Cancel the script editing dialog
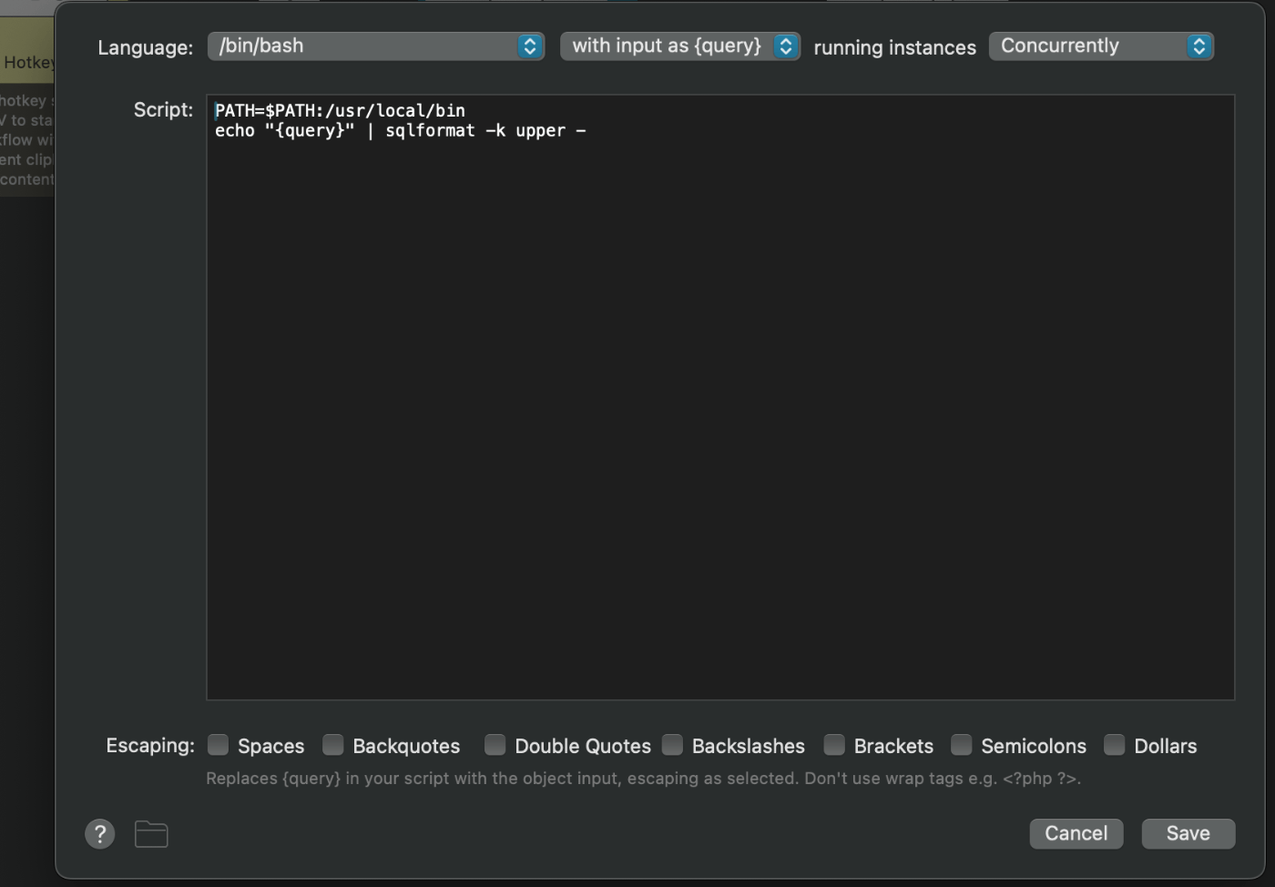Image resolution: width=1275 pixels, height=887 pixels. (1076, 833)
